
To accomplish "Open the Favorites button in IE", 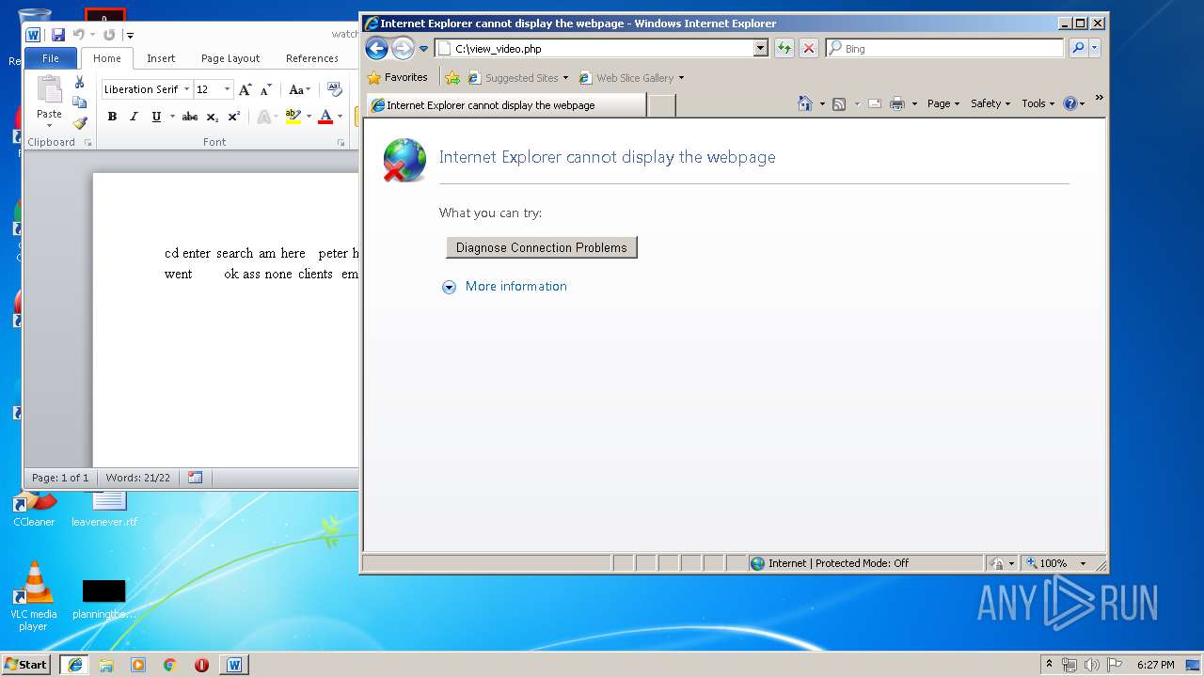I will (x=397, y=77).
